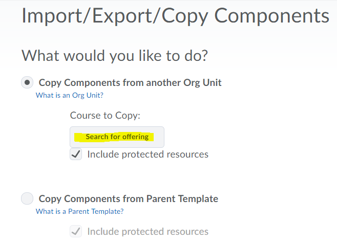Click the dimmed Include protected resources label text
The image size is (337, 244).
[x=148, y=232]
